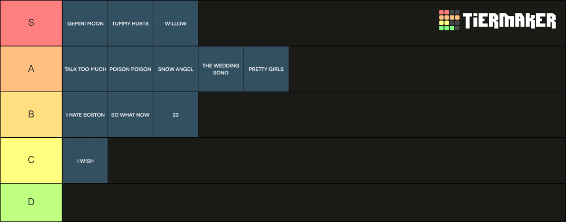
Task: Select the B tier label
Action: 31,114
